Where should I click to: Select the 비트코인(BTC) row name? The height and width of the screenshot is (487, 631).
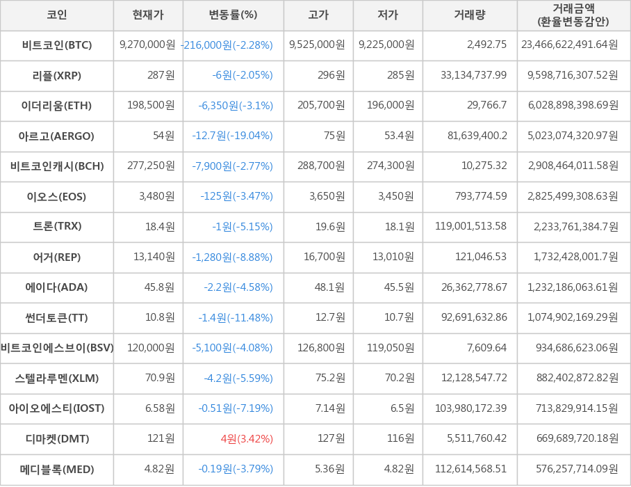(57, 45)
